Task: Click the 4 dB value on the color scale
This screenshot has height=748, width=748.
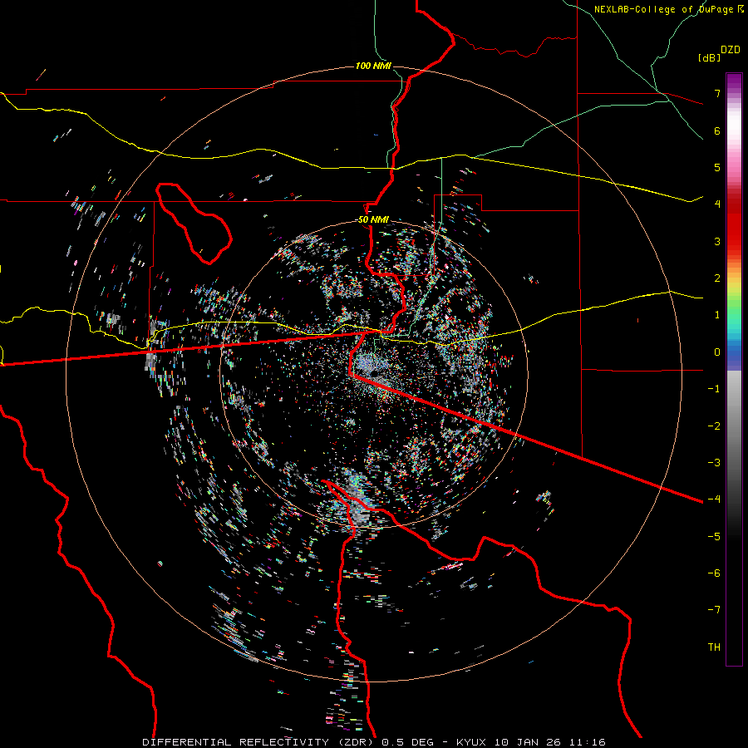Action: point(717,204)
